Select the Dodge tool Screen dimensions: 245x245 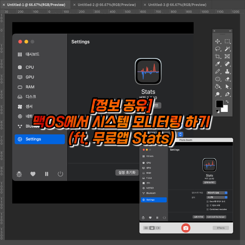pos(217,94)
